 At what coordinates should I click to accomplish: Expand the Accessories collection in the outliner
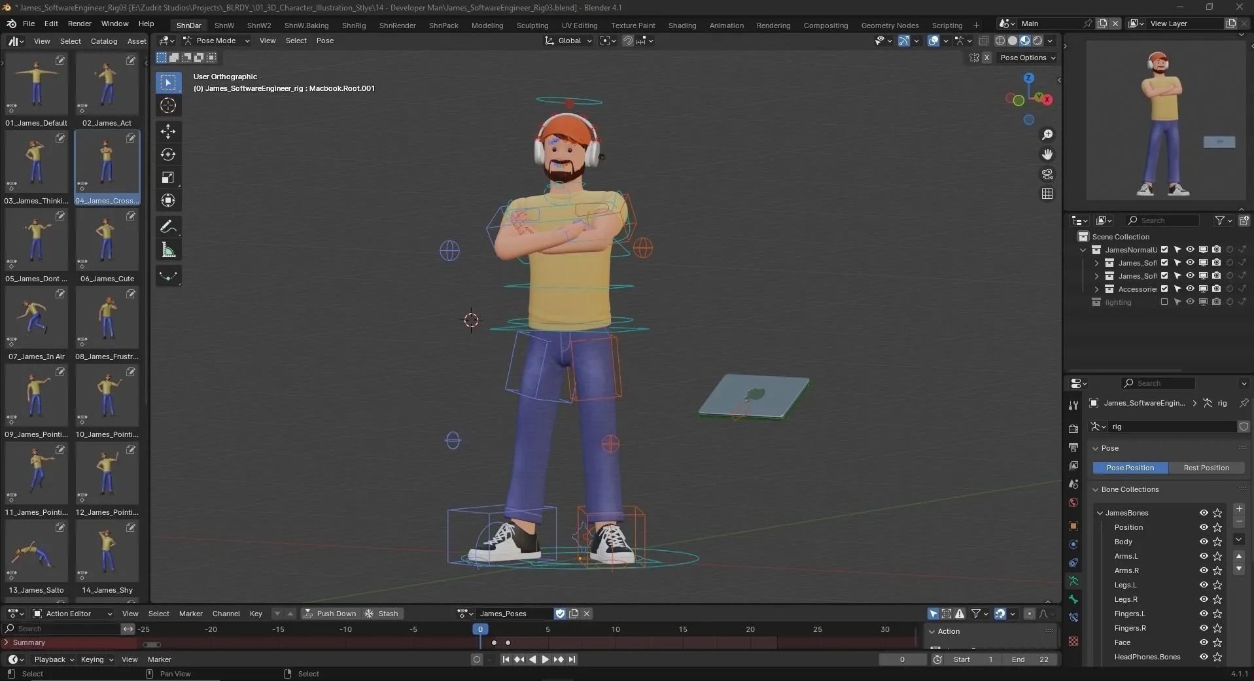point(1097,288)
